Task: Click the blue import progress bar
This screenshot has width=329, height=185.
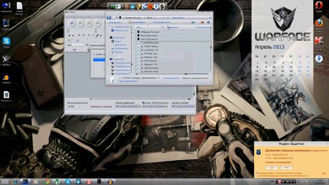Action: click(x=99, y=60)
